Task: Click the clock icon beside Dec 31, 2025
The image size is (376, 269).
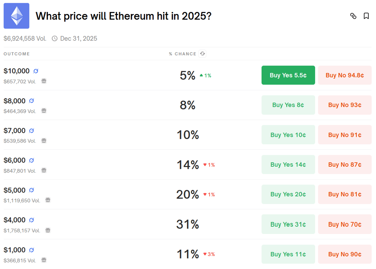Action: coord(55,39)
